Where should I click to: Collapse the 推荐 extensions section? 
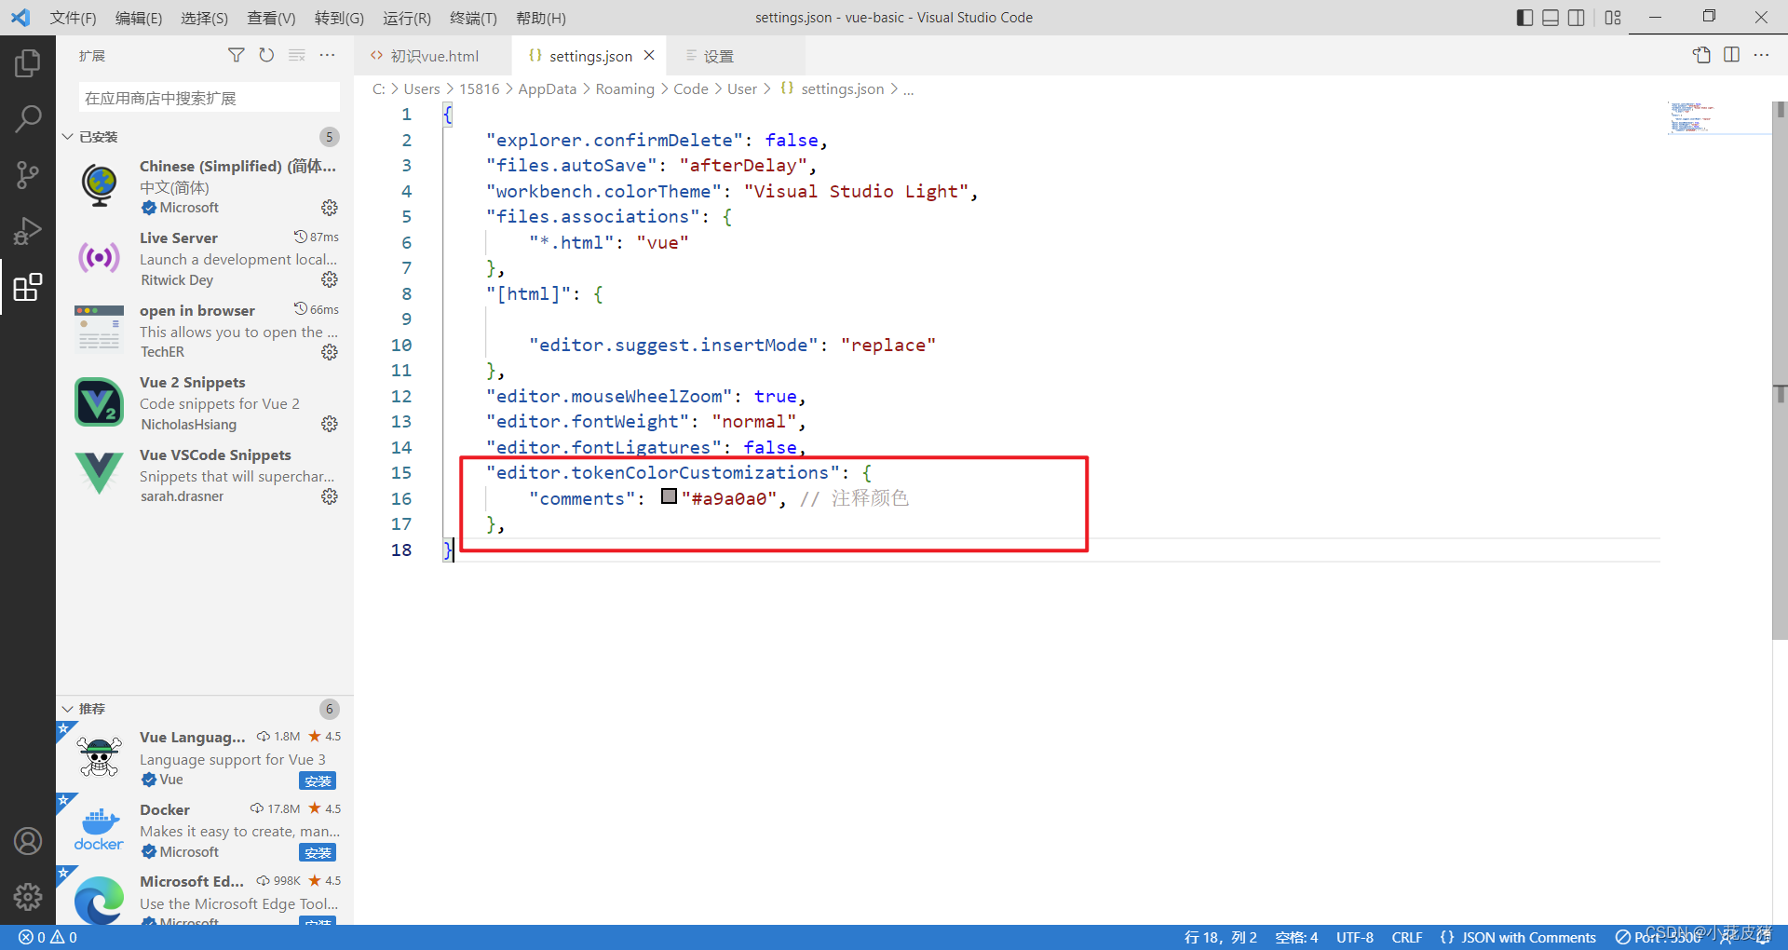[x=66, y=708]
